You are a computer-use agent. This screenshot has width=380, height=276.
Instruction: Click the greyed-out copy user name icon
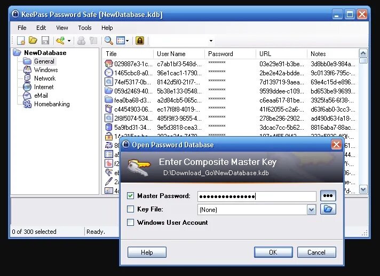pyautogui.click(x=81, y=41)
